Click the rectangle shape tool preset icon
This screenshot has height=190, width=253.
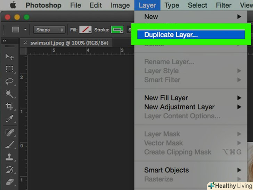(x=16, y=30)
